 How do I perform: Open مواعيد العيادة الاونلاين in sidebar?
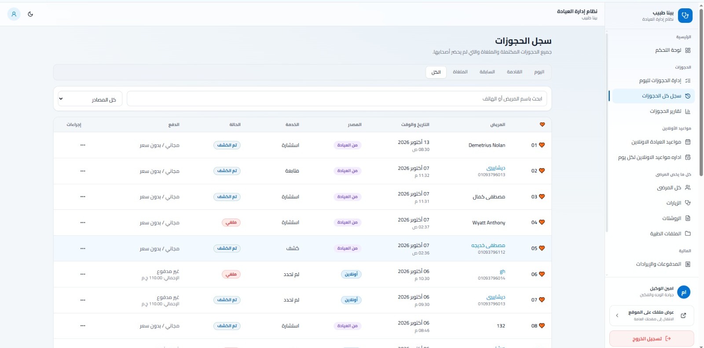click(x=653, y=142)
